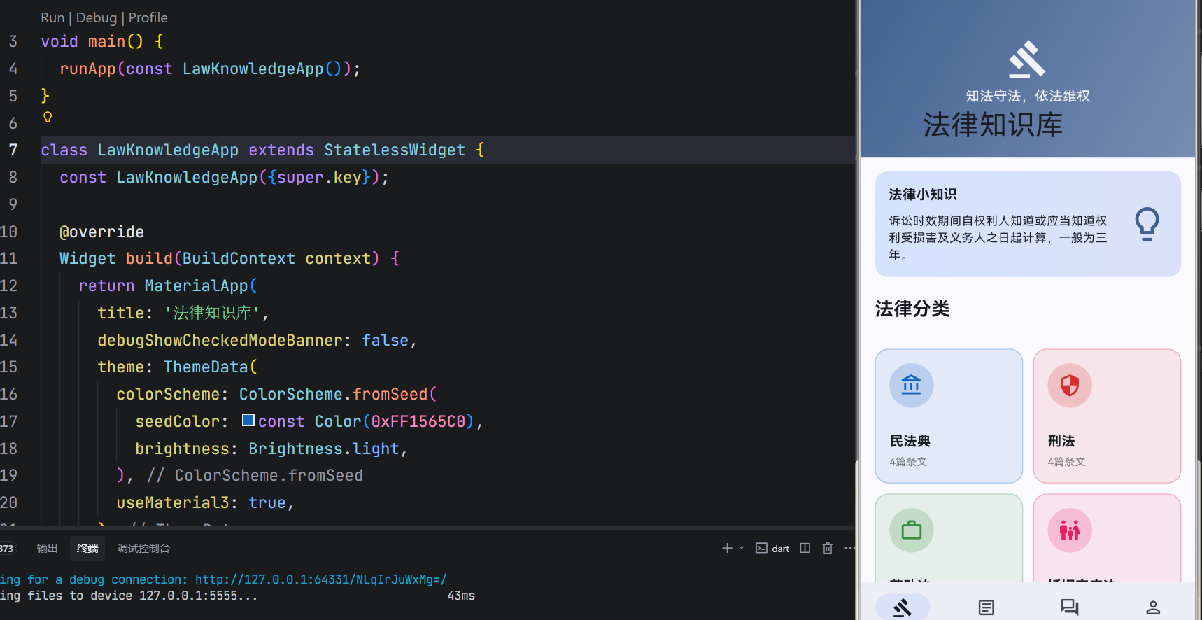Select the dart terminal entry

[x=772, y=548]
